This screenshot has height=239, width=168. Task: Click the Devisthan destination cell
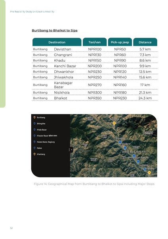(63, 49)
